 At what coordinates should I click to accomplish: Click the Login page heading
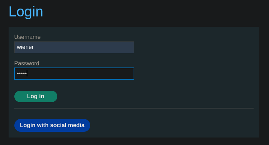(26, 11)
